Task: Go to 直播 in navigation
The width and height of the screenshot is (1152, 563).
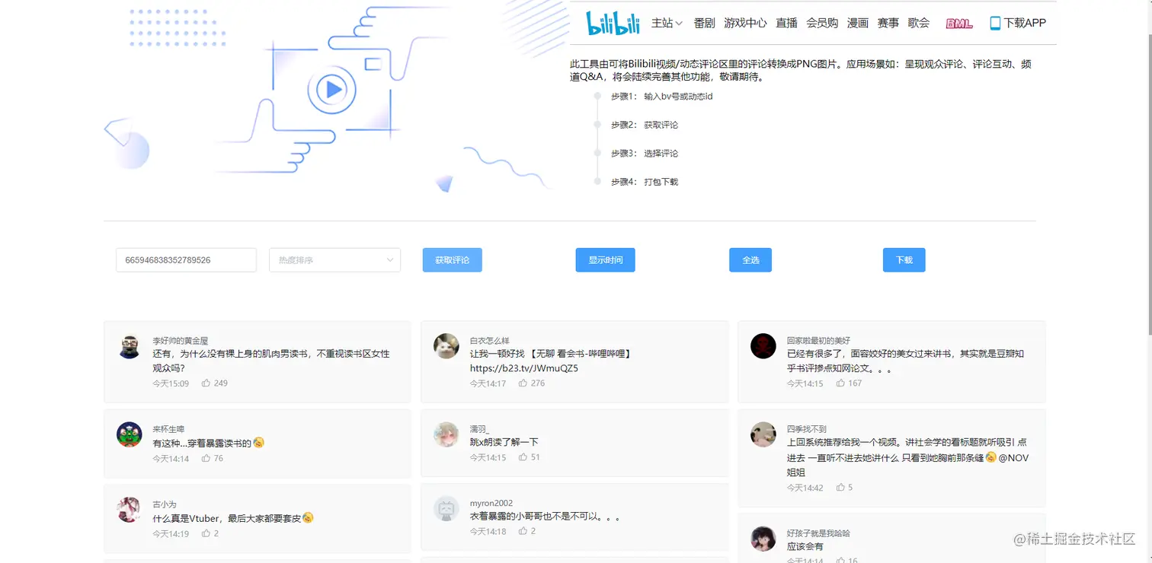Action: pos(786,24)
